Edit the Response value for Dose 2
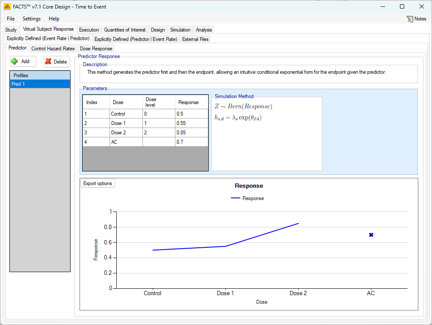The width and height of the screenshot is (432, 325). tap(191, 133)
